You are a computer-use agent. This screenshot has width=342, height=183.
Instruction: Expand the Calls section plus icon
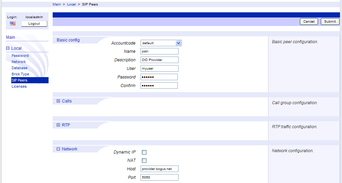[58, 101]
